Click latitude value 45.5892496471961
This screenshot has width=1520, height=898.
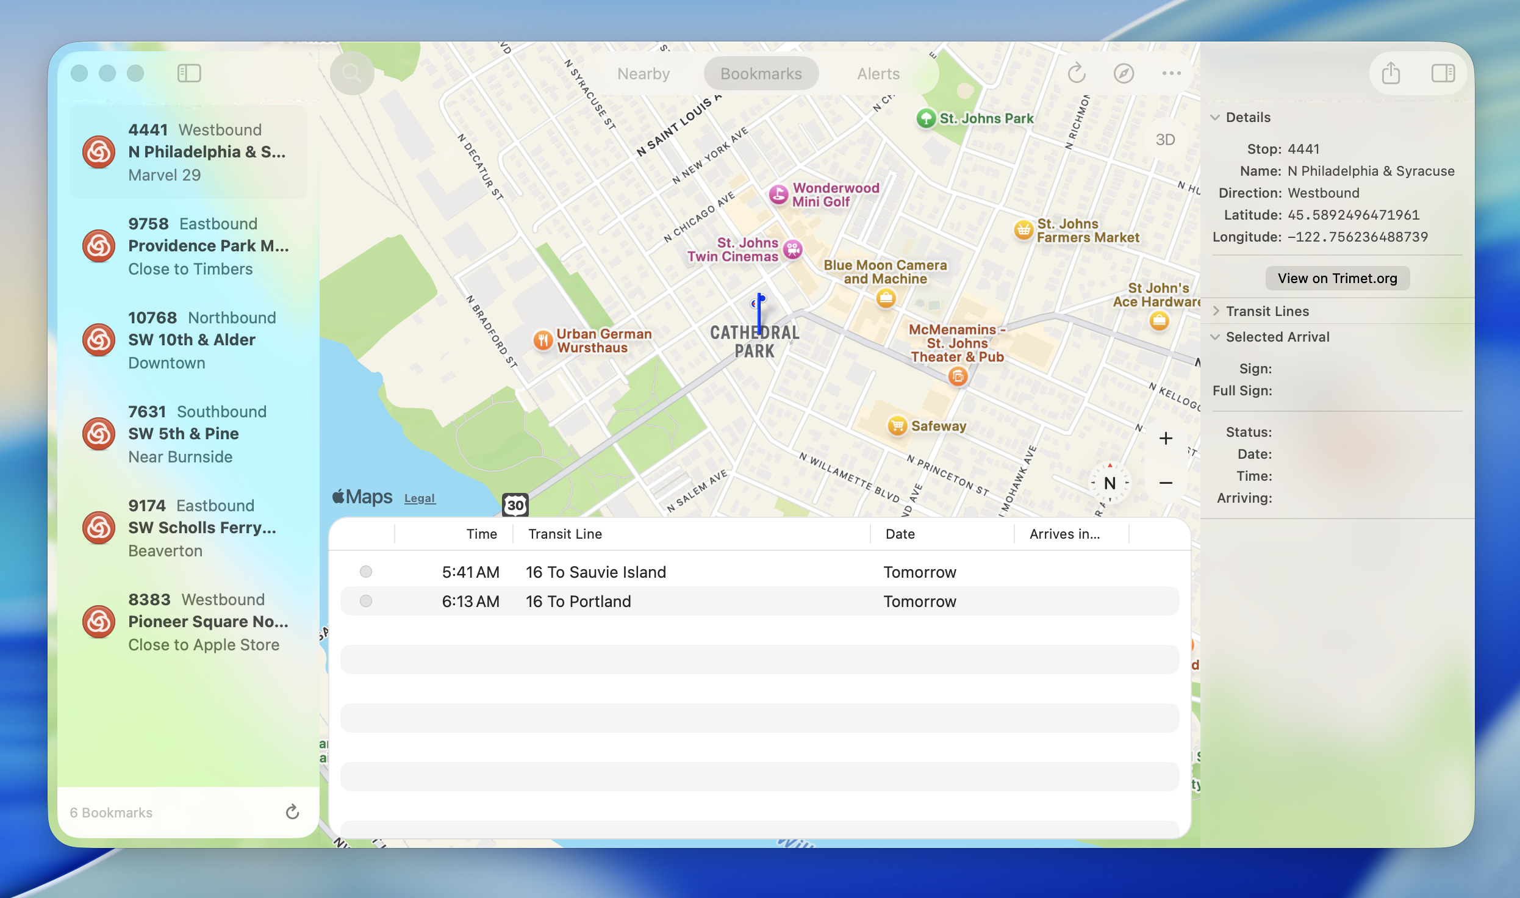tap(1353, 215)
